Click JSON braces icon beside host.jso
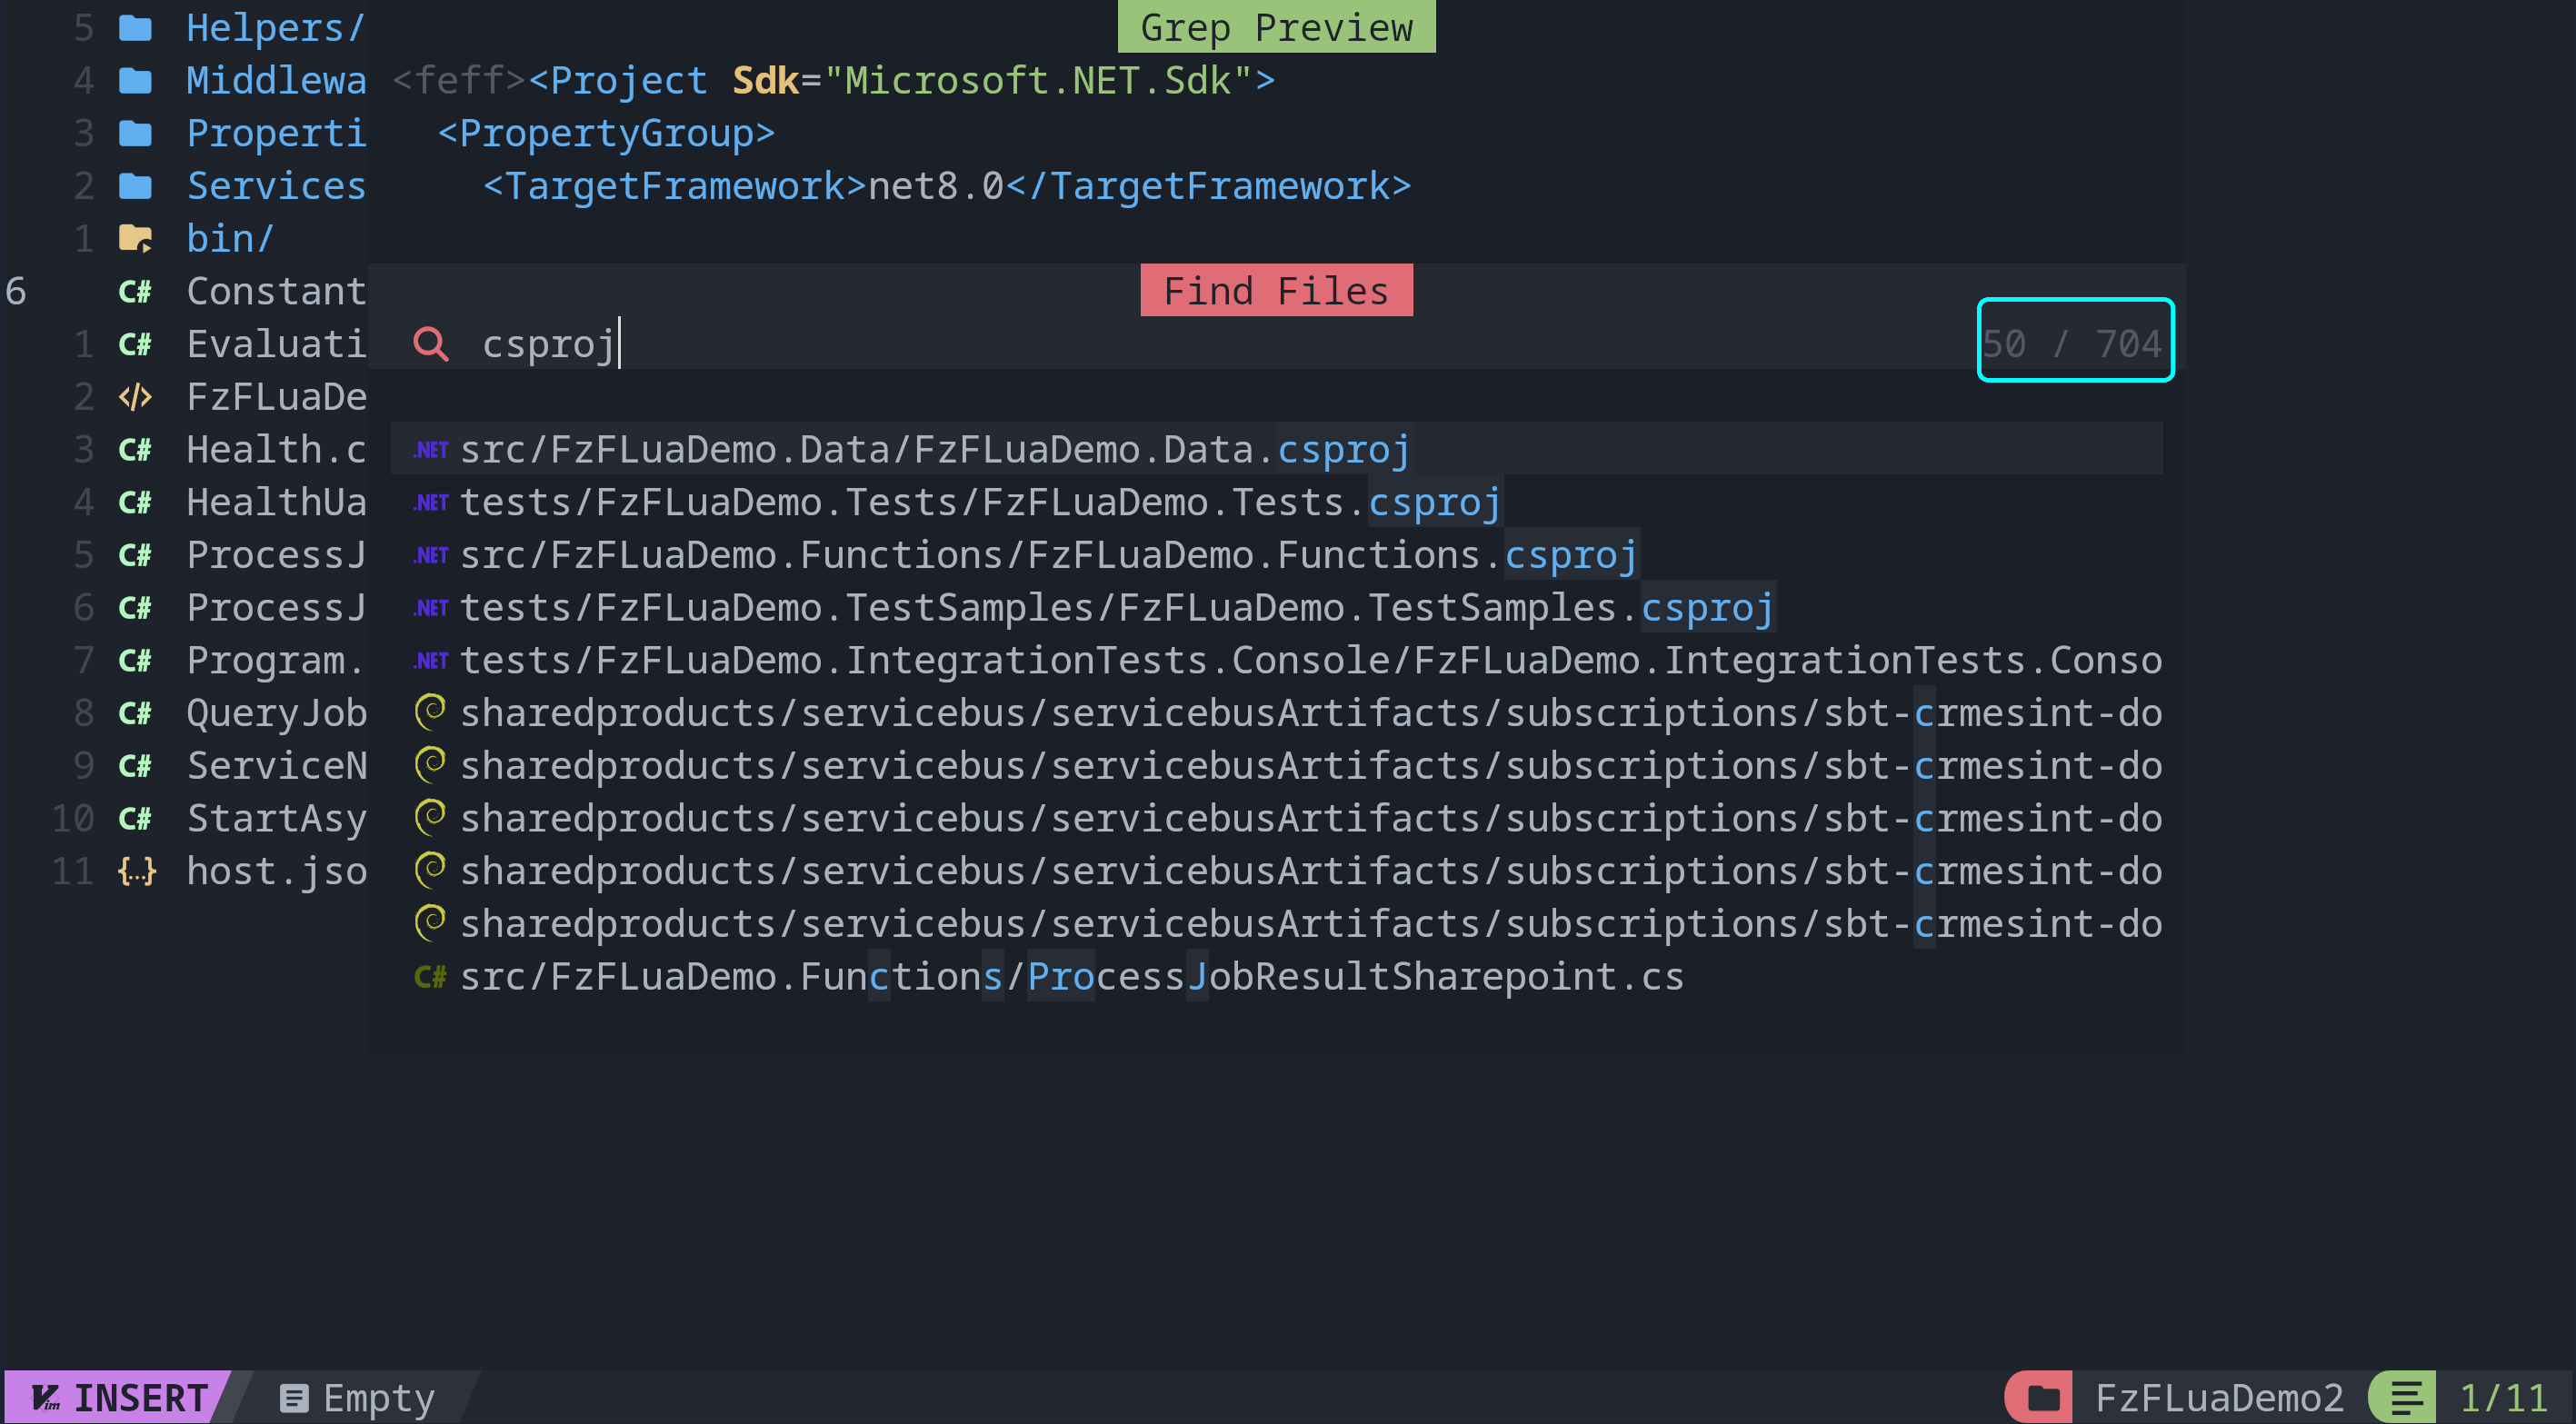This screenshot has width=2576, height=1424. tap(136, 871)
